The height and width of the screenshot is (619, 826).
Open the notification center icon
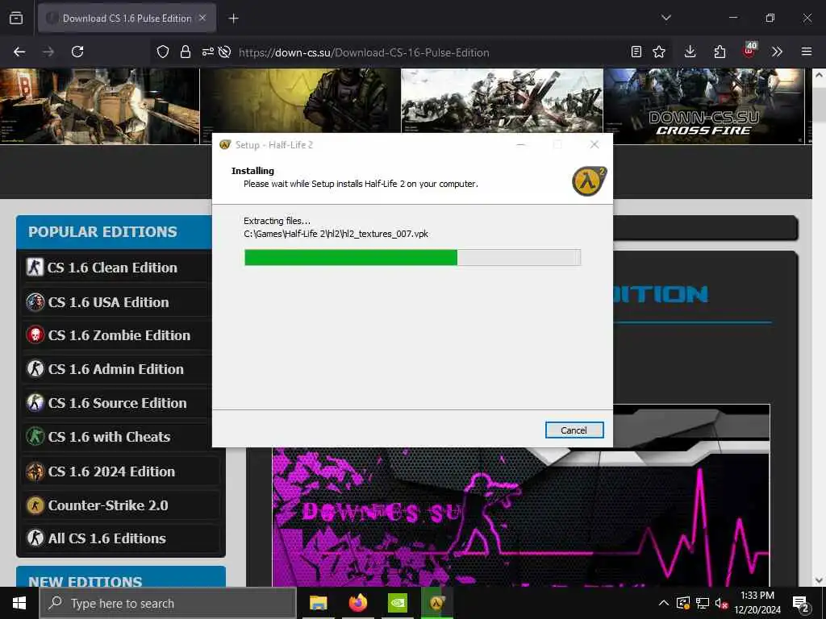point(801,604)
